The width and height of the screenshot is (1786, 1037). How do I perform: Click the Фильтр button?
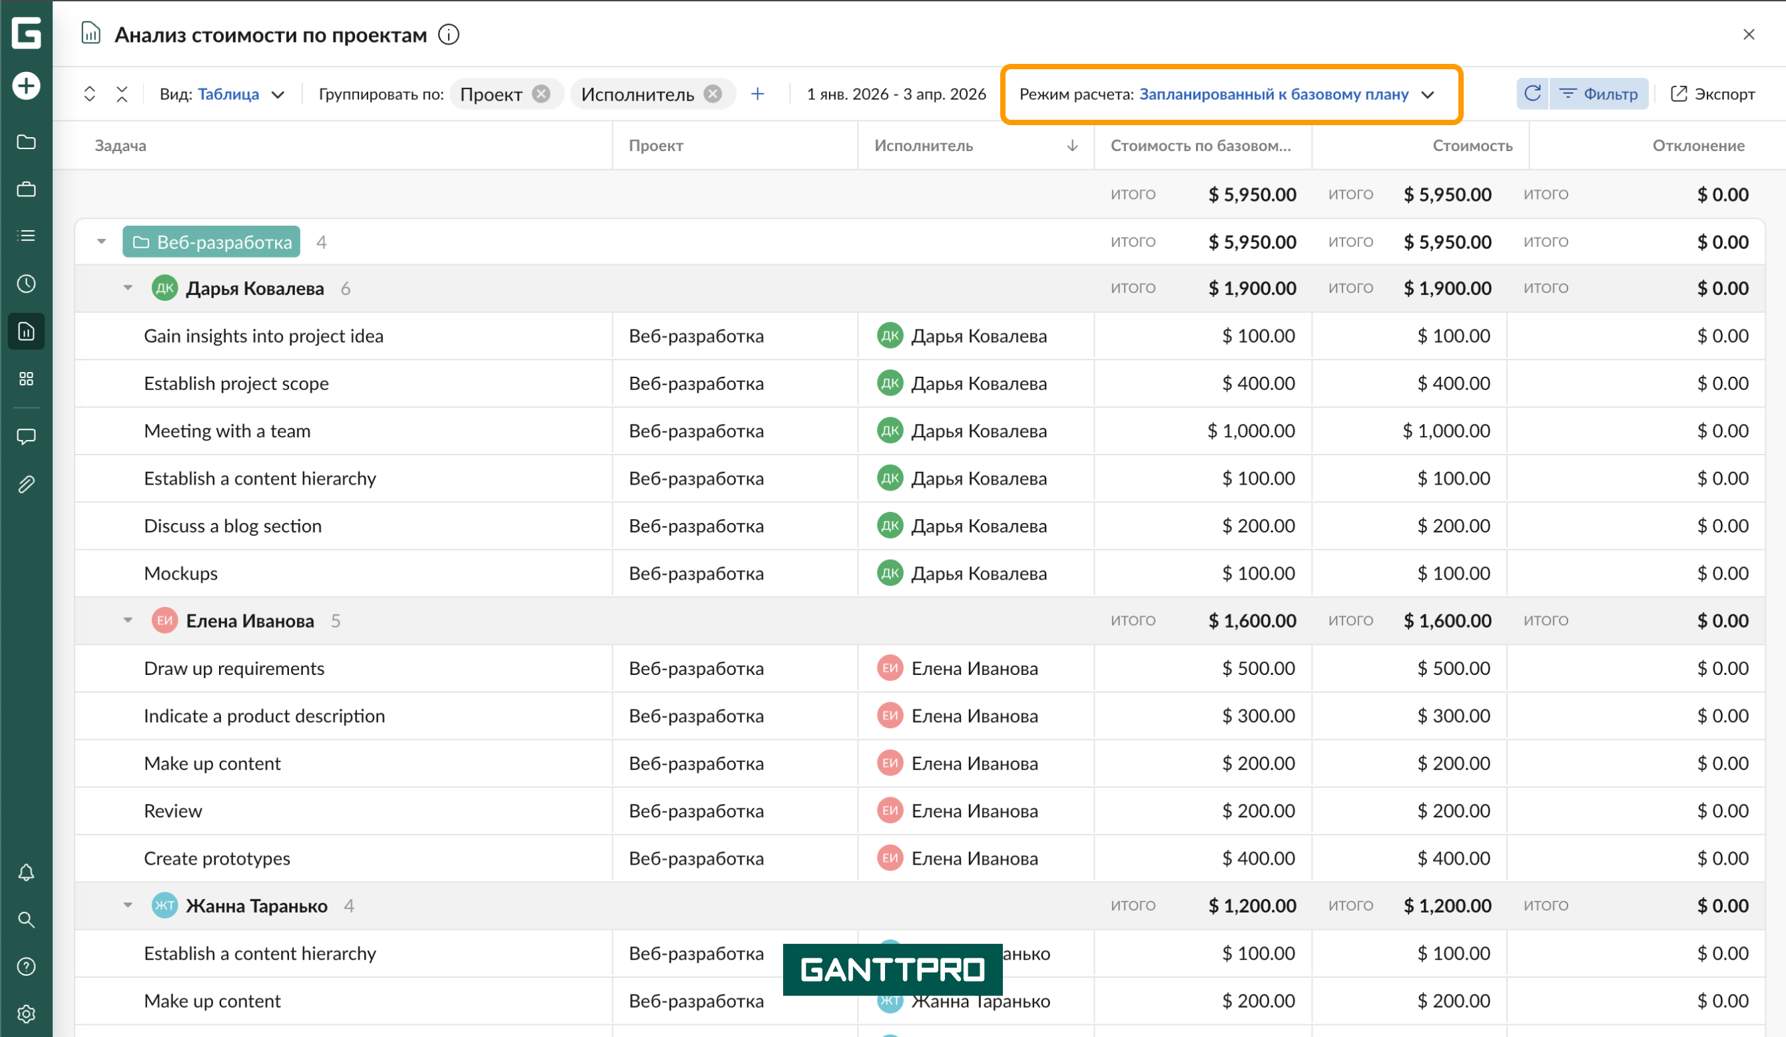[x=1599, y=95]
